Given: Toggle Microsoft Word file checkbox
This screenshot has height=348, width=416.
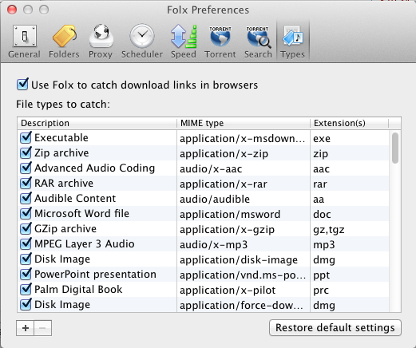Looking at the screenshot, I should click(x=26, y=213).
